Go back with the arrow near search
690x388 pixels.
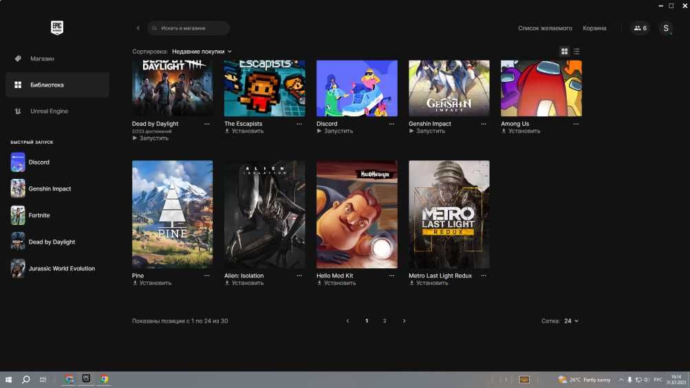pos(138,28)
